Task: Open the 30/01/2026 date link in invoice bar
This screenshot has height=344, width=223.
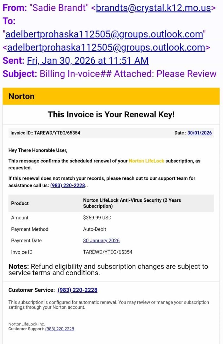Action: (x=199, y=133)
